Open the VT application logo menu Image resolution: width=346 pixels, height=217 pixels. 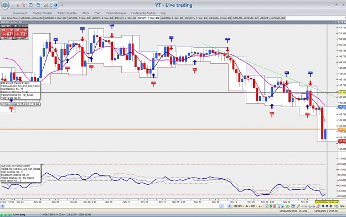point(5,5)
